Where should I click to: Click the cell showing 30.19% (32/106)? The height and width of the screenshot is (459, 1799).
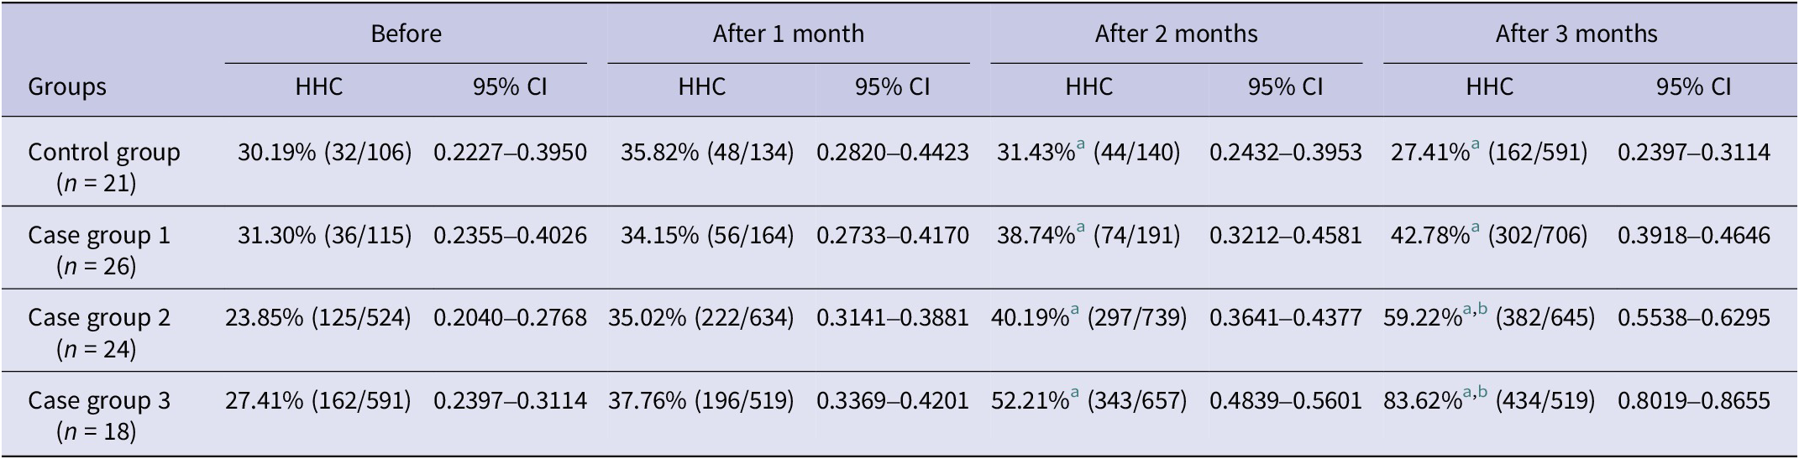[324, 153]
